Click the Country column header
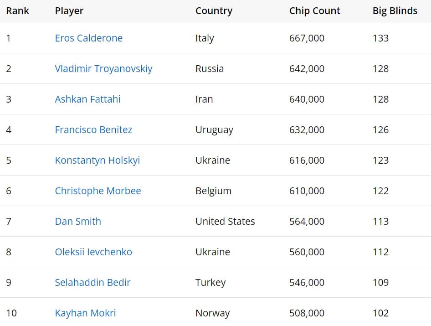431x326 pixels. [214, 11]
